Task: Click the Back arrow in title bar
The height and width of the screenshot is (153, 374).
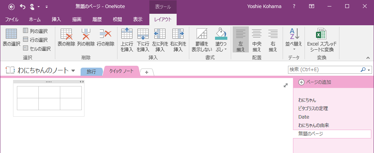Action: [12, 7]
